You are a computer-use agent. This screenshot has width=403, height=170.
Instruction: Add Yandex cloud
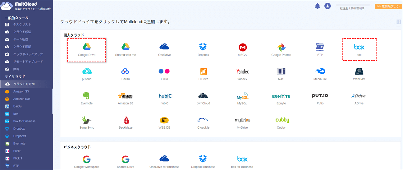[242, 74]
